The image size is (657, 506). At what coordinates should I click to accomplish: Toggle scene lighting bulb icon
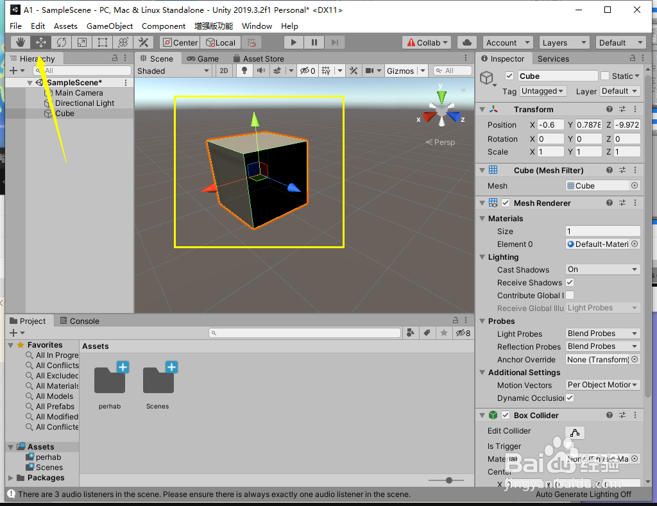[244, 71]
